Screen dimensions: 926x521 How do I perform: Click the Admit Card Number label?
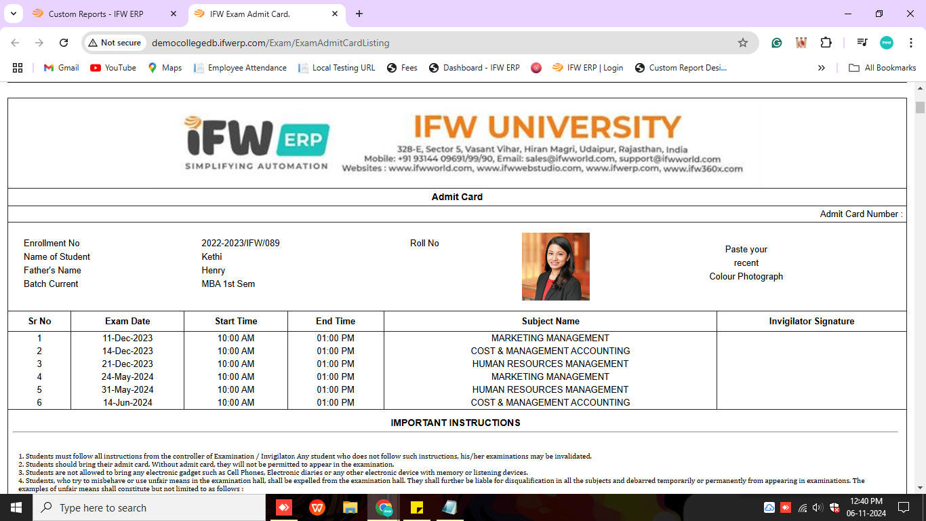tap(861, 214)
